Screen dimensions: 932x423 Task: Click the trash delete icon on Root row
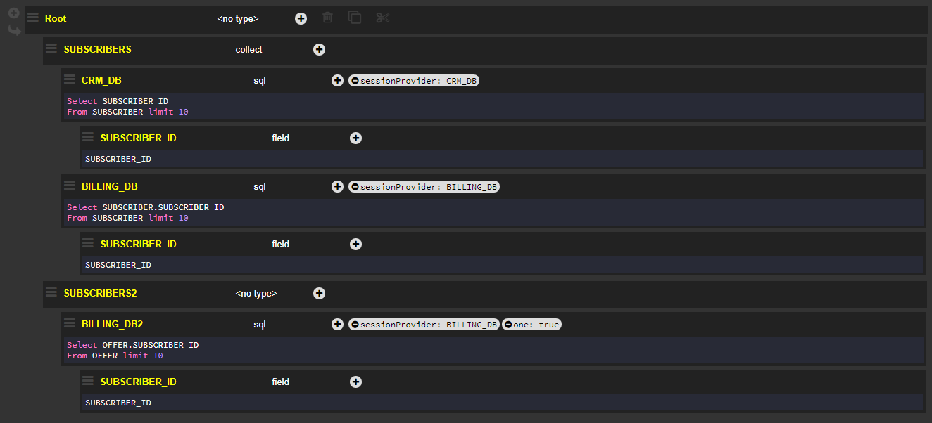point(327,18)
